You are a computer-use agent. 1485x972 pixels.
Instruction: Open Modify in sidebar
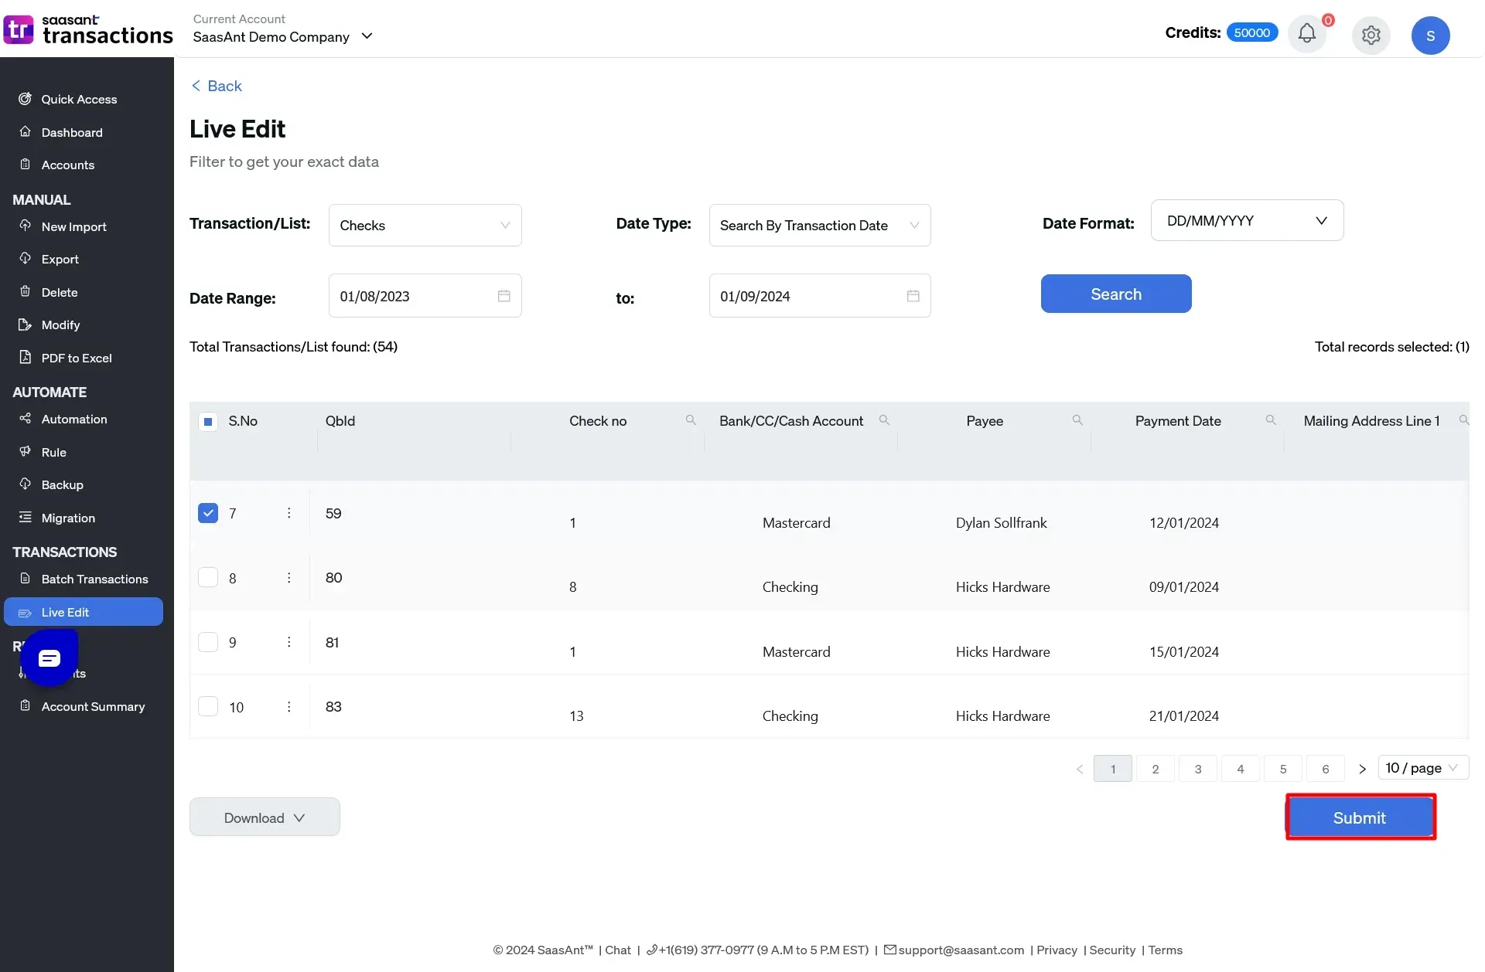(60, 325)
